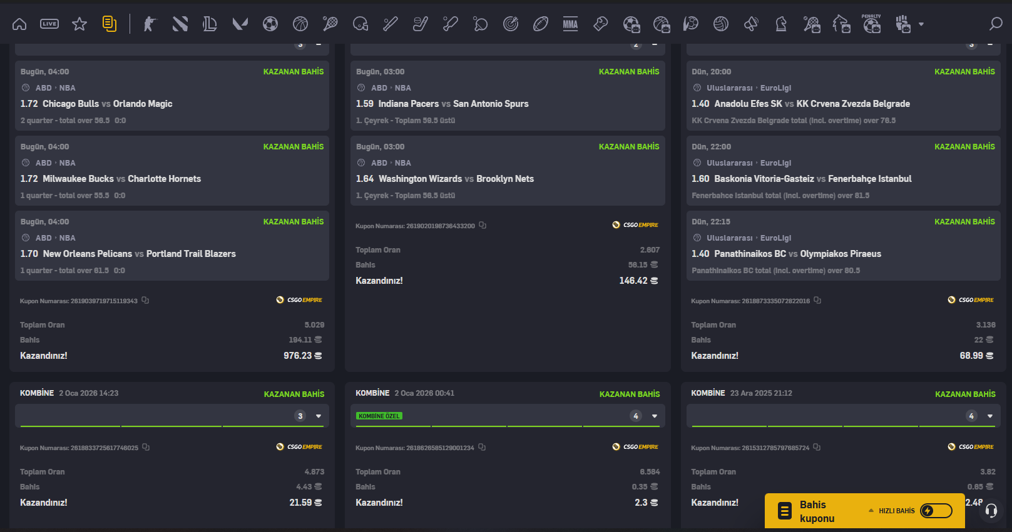Select the baseball bat sport icon

[391, 24]
